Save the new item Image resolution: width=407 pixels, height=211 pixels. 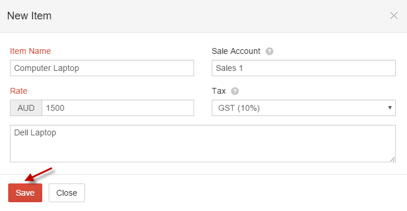coord(25,193)
